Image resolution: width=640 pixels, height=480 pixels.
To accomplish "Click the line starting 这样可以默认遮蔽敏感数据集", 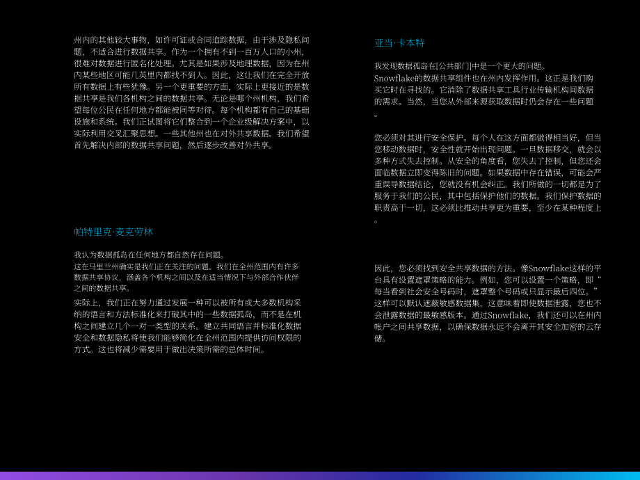I will [x=488, y=303].
